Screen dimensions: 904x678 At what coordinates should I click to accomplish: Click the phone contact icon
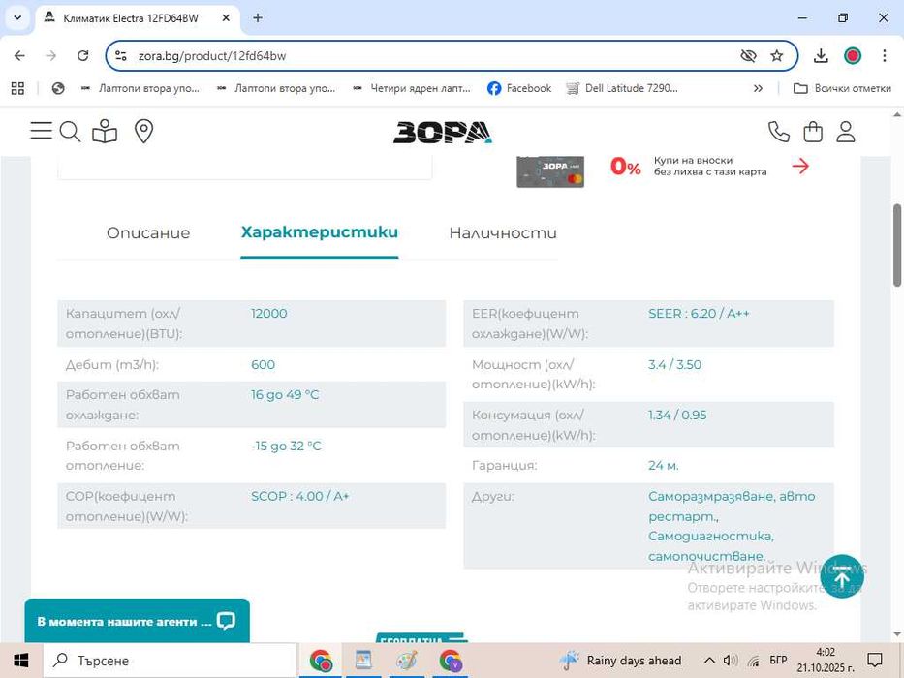[778, 132]
